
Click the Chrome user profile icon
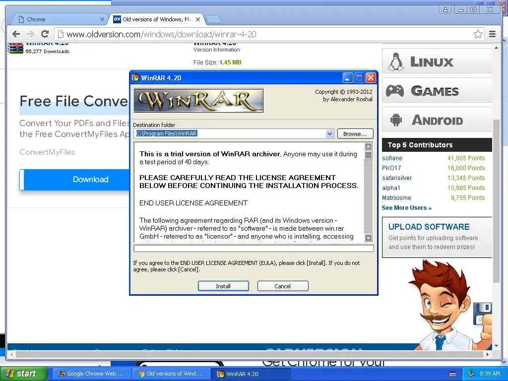point(445,9)
